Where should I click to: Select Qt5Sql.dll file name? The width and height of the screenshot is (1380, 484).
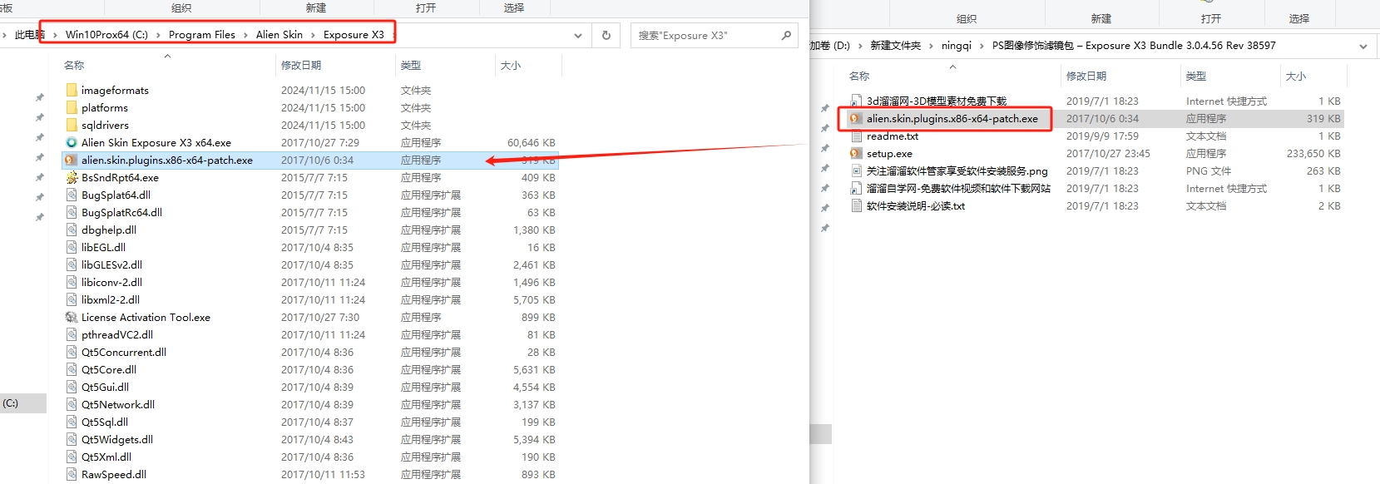pos(105,422)
